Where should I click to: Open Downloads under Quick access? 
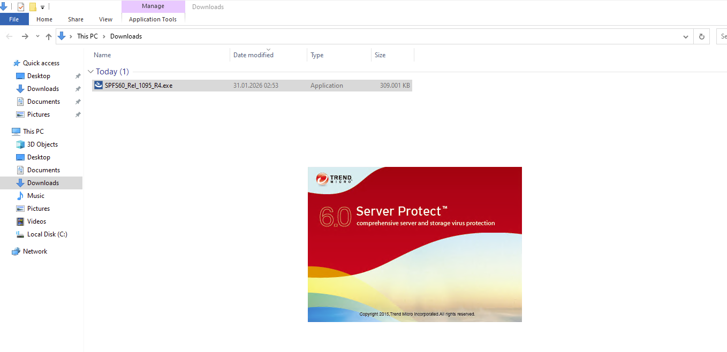pos(43,89)
